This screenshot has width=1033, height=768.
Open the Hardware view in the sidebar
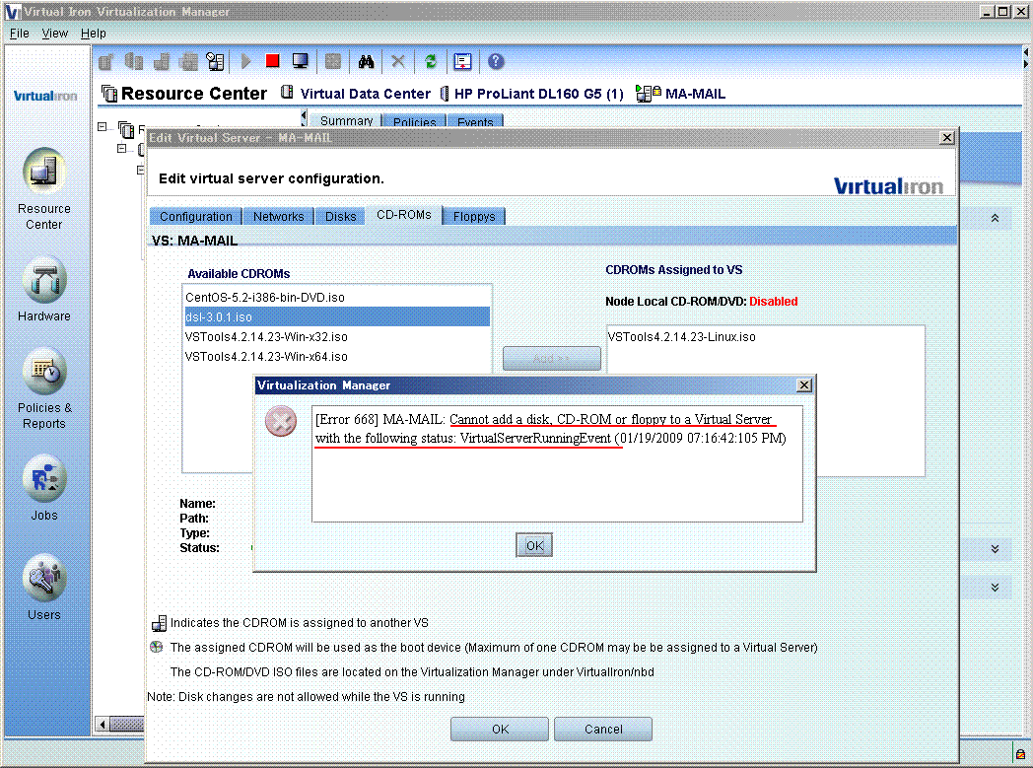(44, 290)
